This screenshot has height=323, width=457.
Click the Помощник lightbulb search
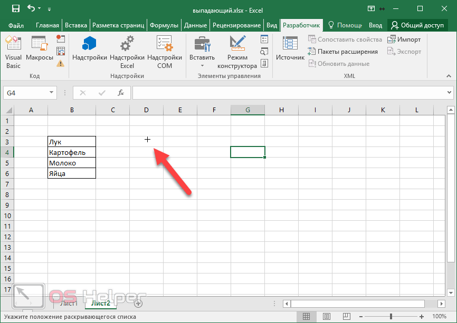click(x=345, y=25)
